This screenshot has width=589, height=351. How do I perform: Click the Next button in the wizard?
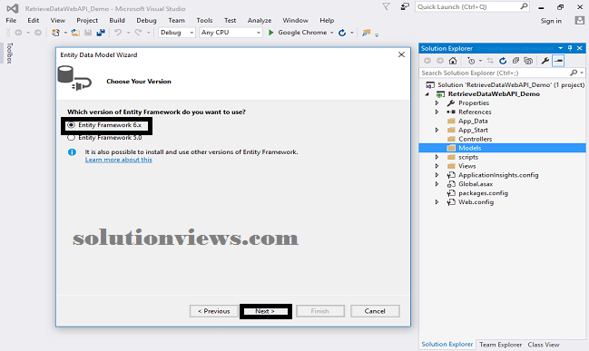click(266, 311)
